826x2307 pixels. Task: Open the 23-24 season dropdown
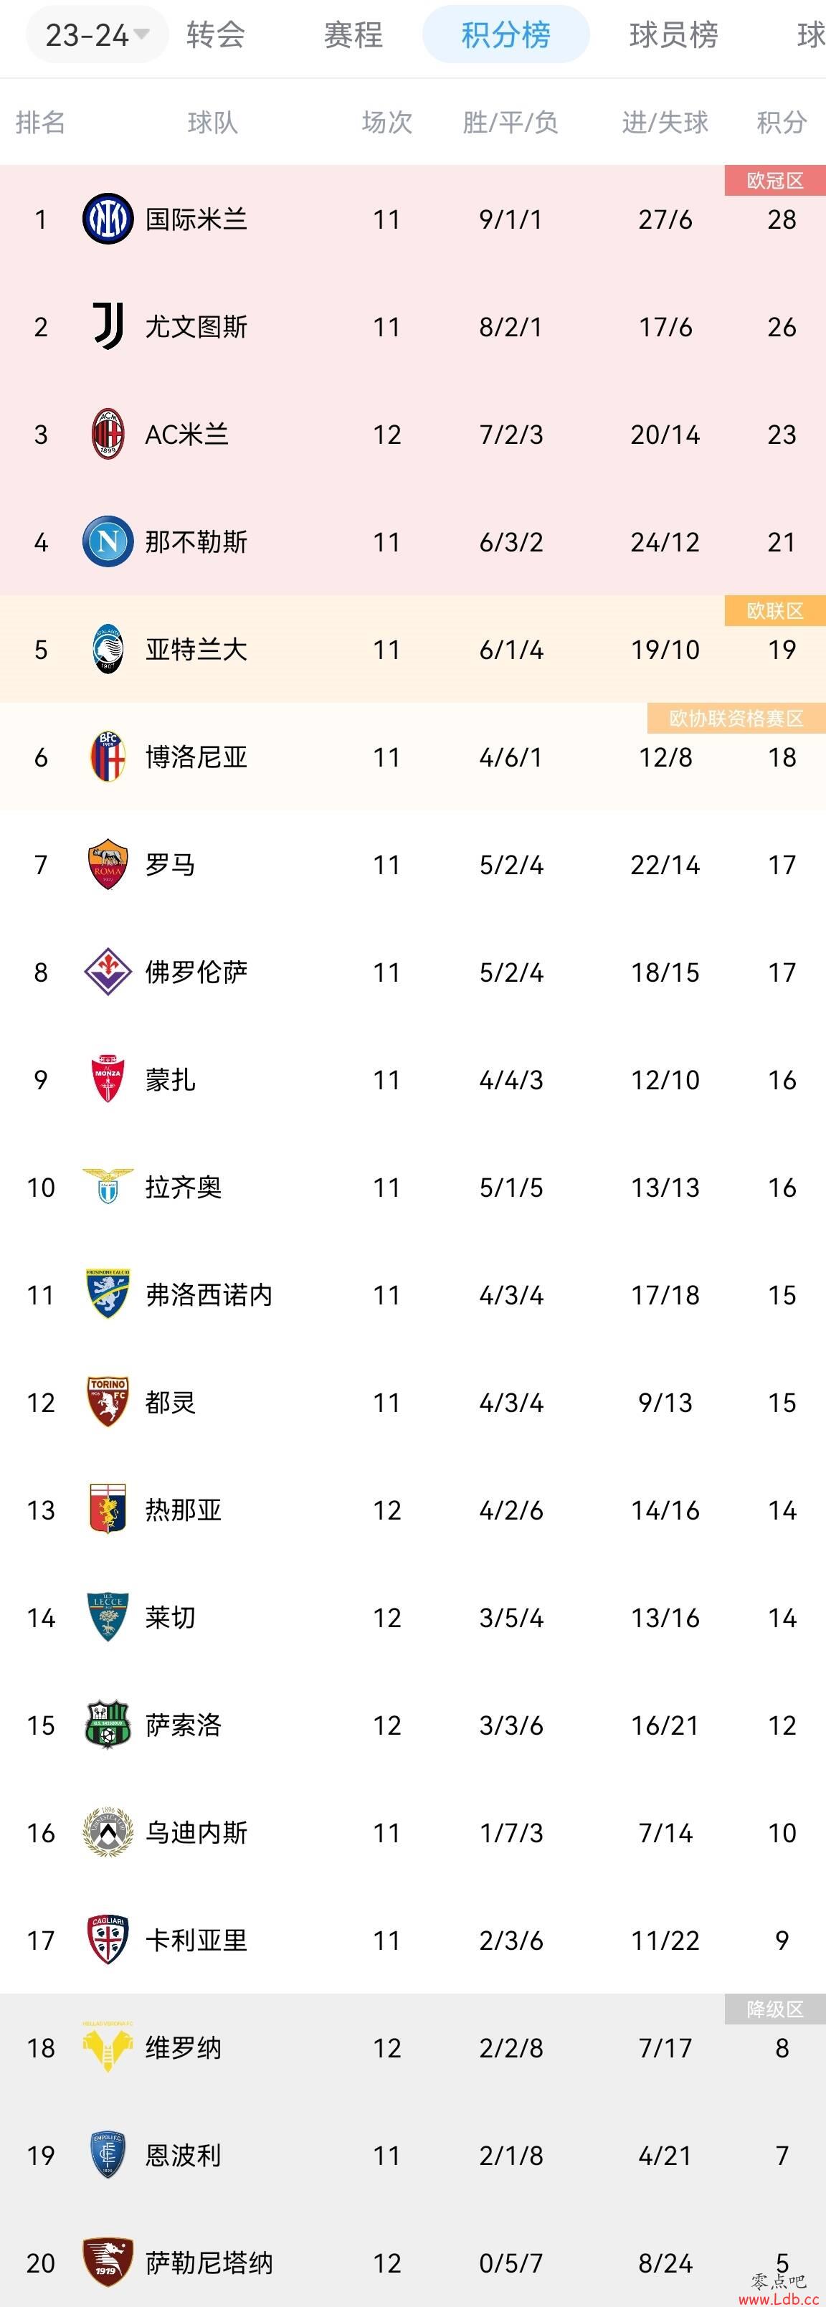[x=97, y=35]
